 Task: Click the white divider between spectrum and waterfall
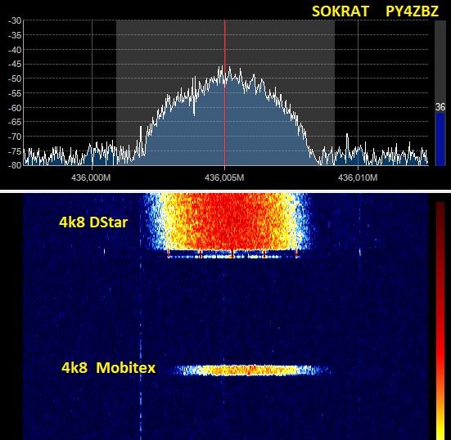point(226,191)
